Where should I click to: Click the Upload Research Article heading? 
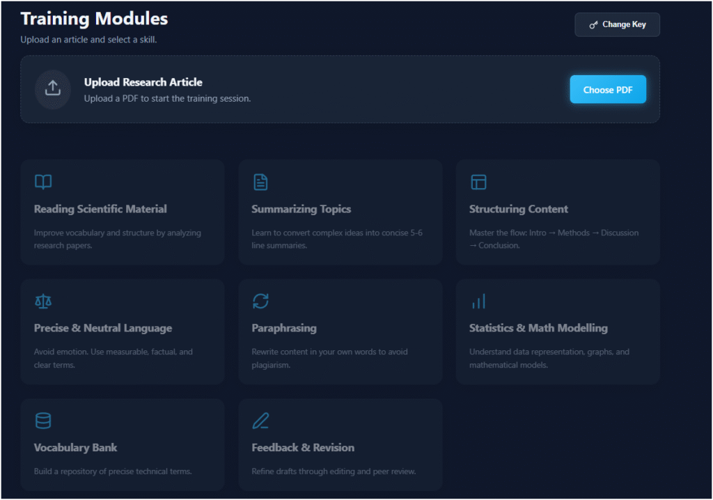pyautogui.click(x=143, y=82)
